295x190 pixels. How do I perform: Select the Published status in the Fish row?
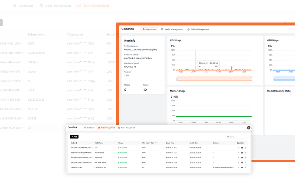tap(123, 148)
